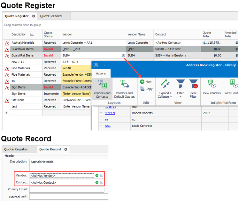
Task: Open address book lookup beside Contact field
Action: (102, 183)
